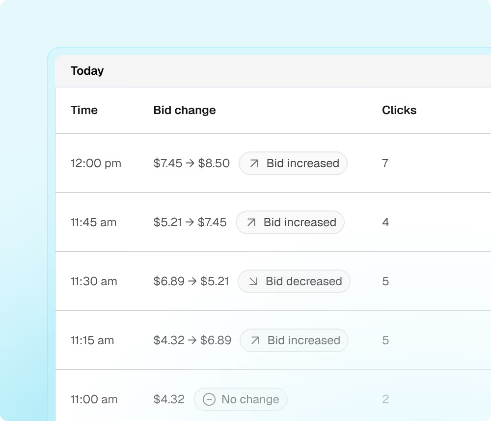The image size is (491, 421).
Task: Select the Bid decreased badge at 11:30 am
Action: pos(294,281)
